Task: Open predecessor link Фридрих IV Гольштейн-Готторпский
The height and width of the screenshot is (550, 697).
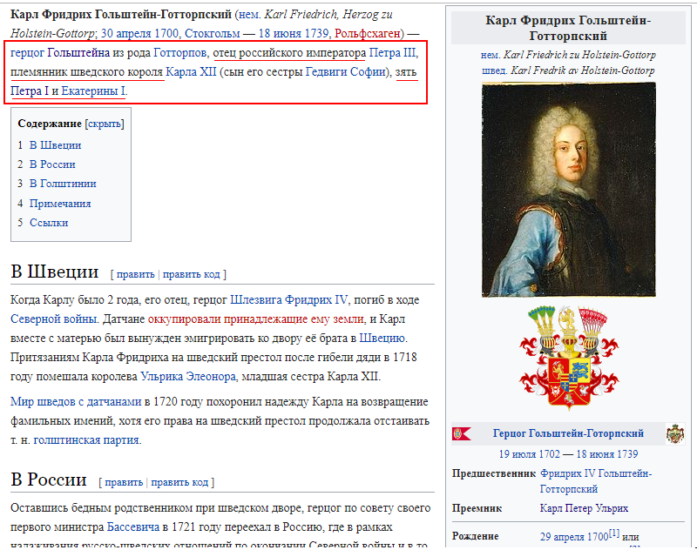Action: (596, 481)
